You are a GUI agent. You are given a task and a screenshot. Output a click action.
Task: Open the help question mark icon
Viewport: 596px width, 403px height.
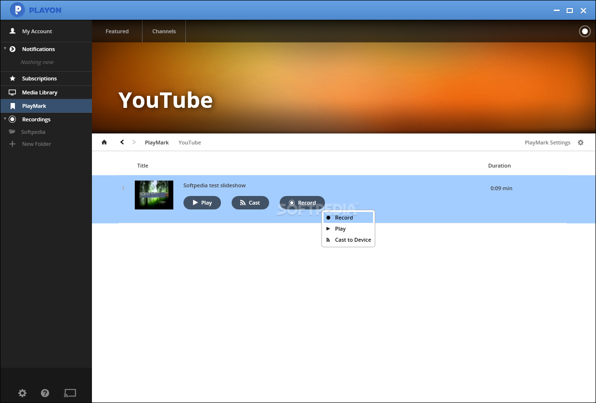[x=45, y=393]
